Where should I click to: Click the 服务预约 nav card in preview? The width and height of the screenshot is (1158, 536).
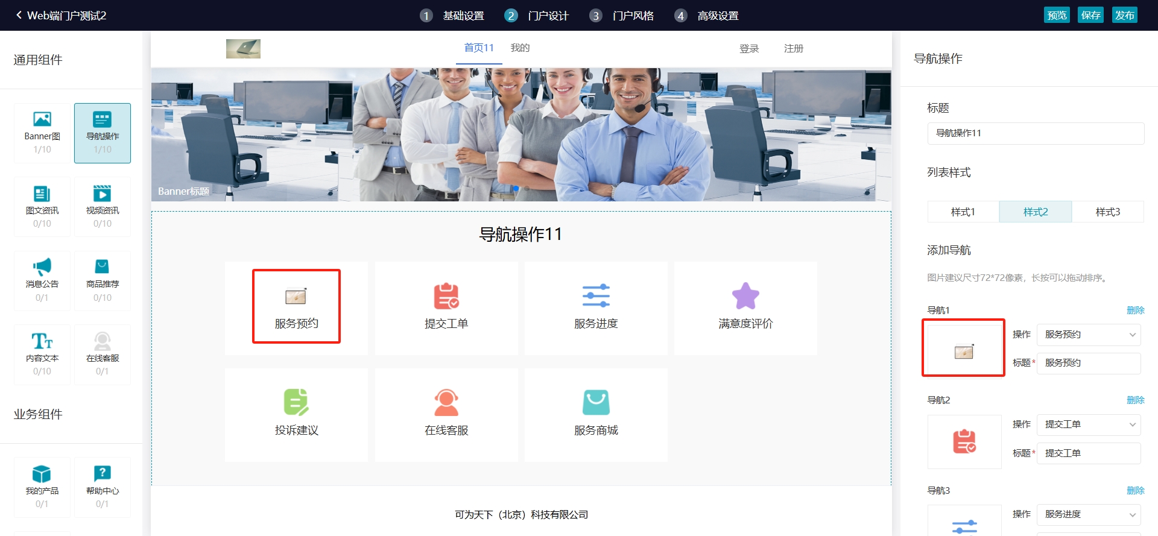click(x=296, y=308)
